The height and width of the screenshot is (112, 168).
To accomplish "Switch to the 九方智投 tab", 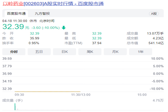I will click(x=42, y=14).
